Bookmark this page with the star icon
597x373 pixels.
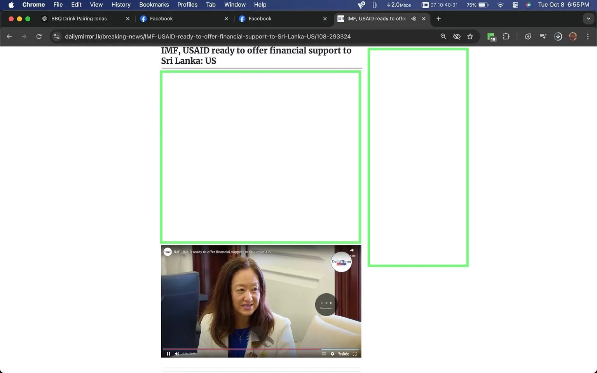point(470,36)
